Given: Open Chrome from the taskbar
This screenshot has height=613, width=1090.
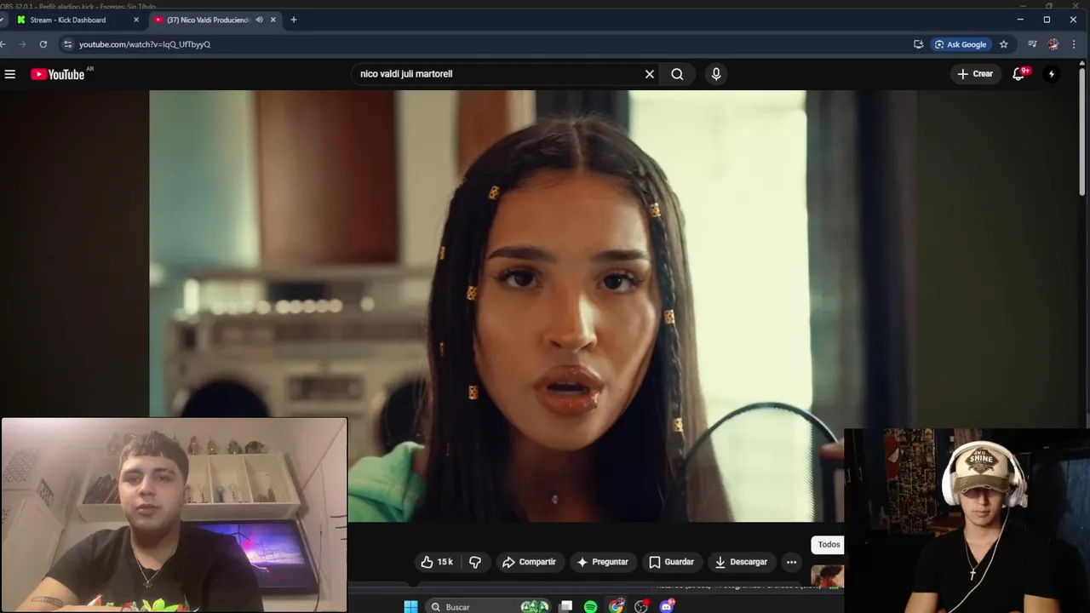Looking at the screenshot, I should [617, 606].
